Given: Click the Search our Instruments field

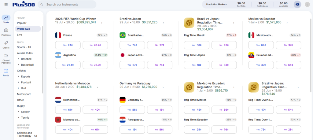Looking at the screenshot, I should click(x=67, y=4).
